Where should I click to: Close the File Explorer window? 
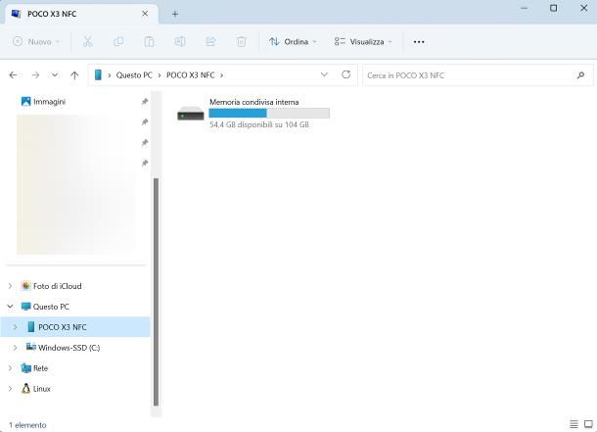pyautogui.click(x=583, y=8)
